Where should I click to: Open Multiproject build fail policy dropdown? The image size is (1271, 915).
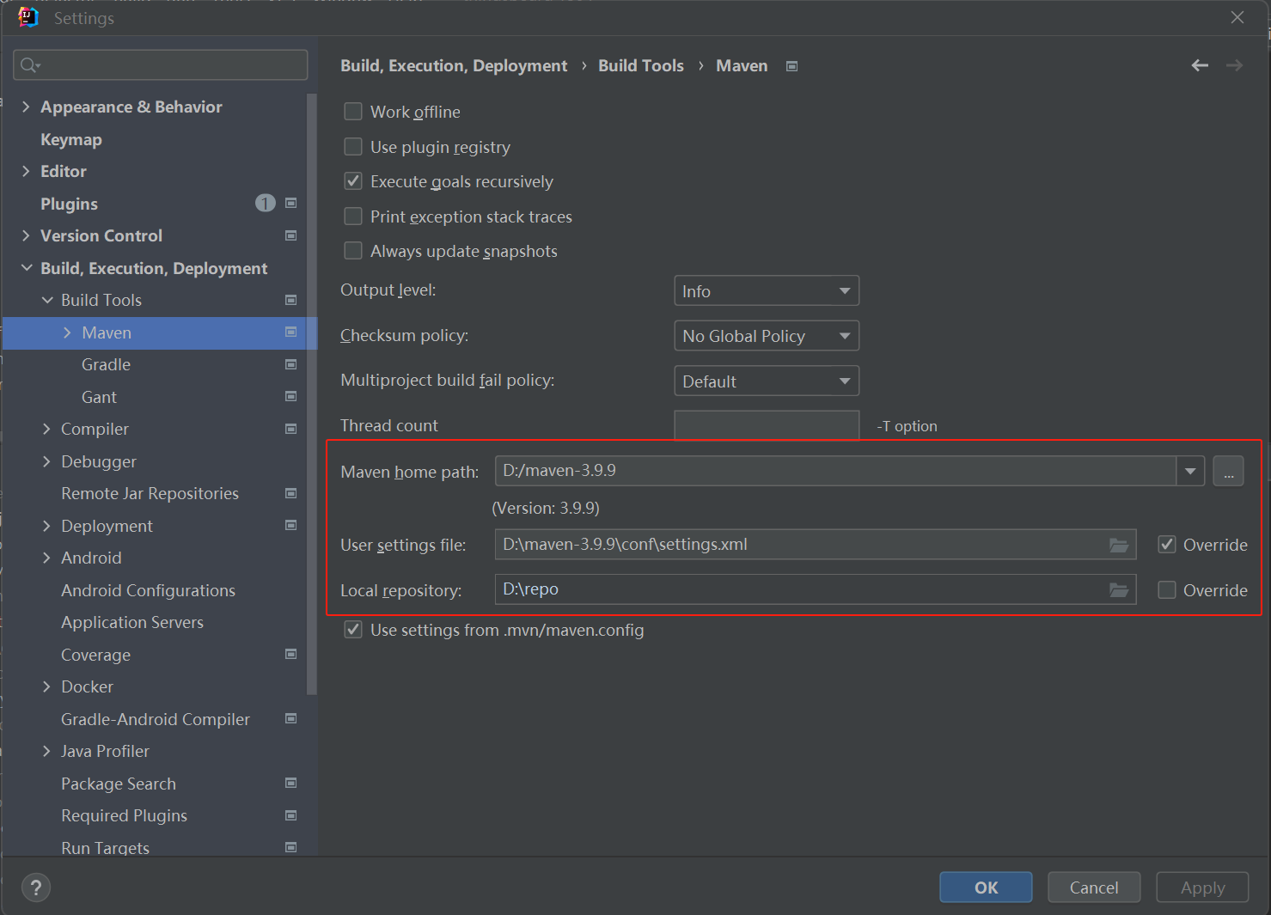(767, 381)
